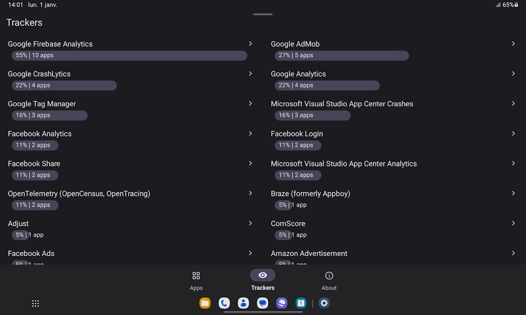Open the My Files folder app
Image resolution: width=526 pixels, height=315 pixels.
[x=205, y=303]
